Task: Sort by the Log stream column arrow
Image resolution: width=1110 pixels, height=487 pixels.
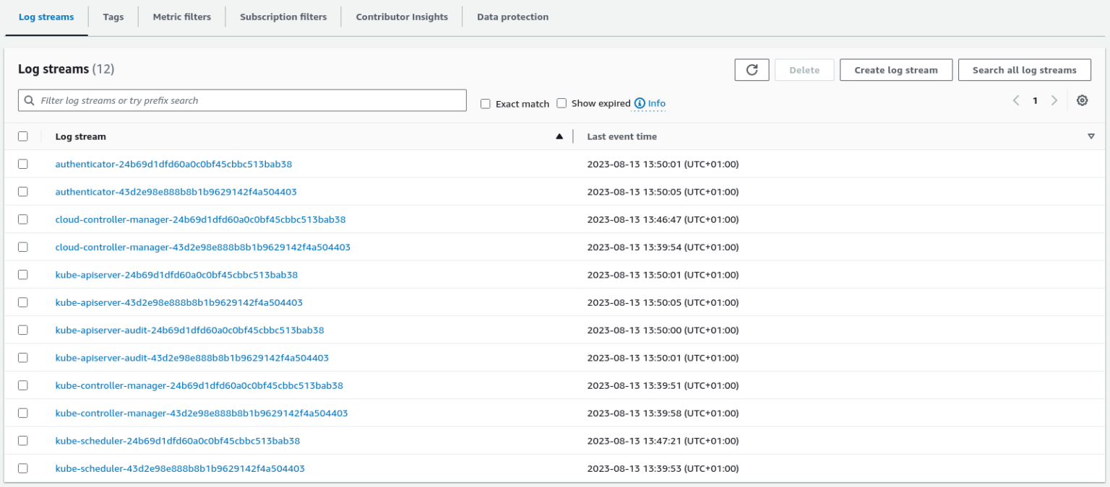Action: [560, 136]
